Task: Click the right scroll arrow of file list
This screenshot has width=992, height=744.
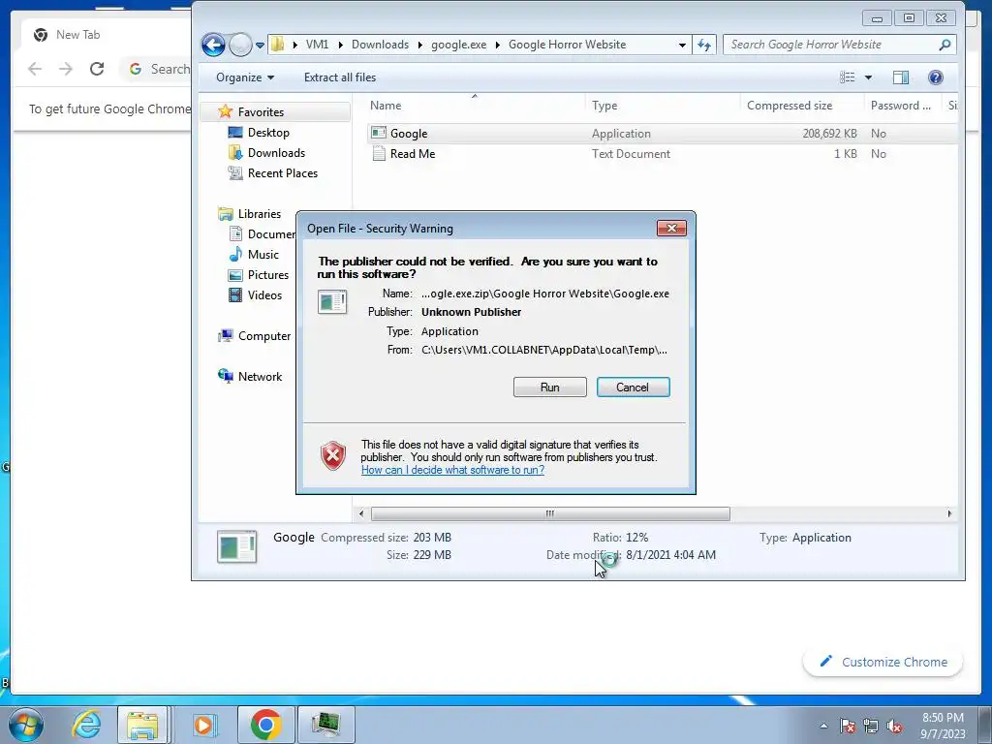Action: pos(949,513)
